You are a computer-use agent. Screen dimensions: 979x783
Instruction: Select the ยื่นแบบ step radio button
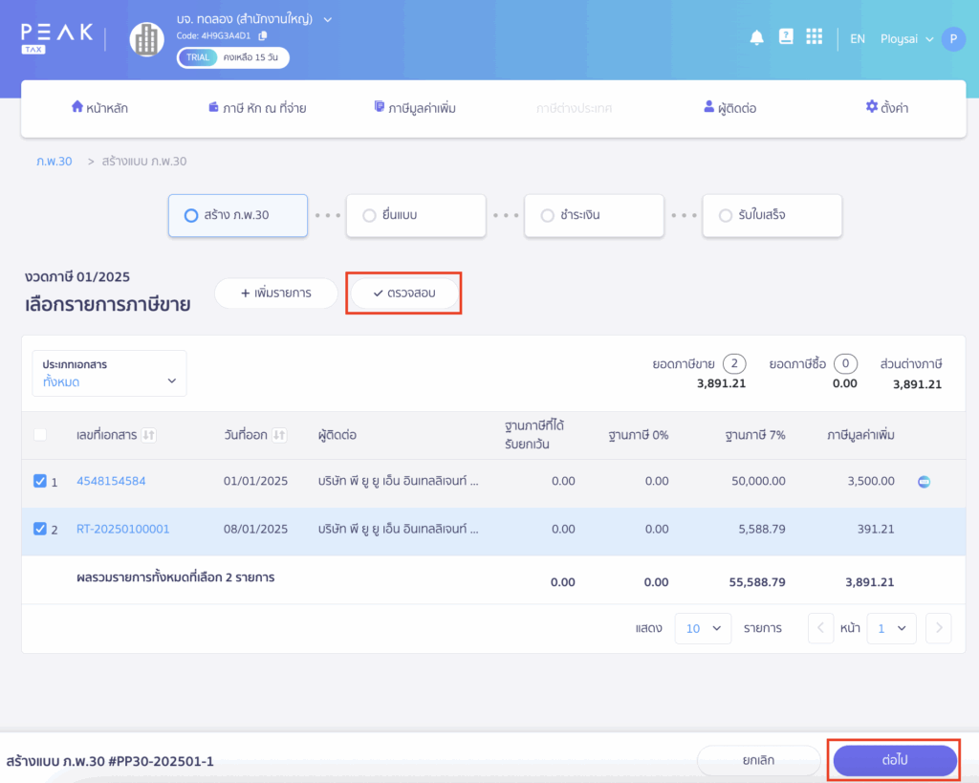click(x=369, y=216)
